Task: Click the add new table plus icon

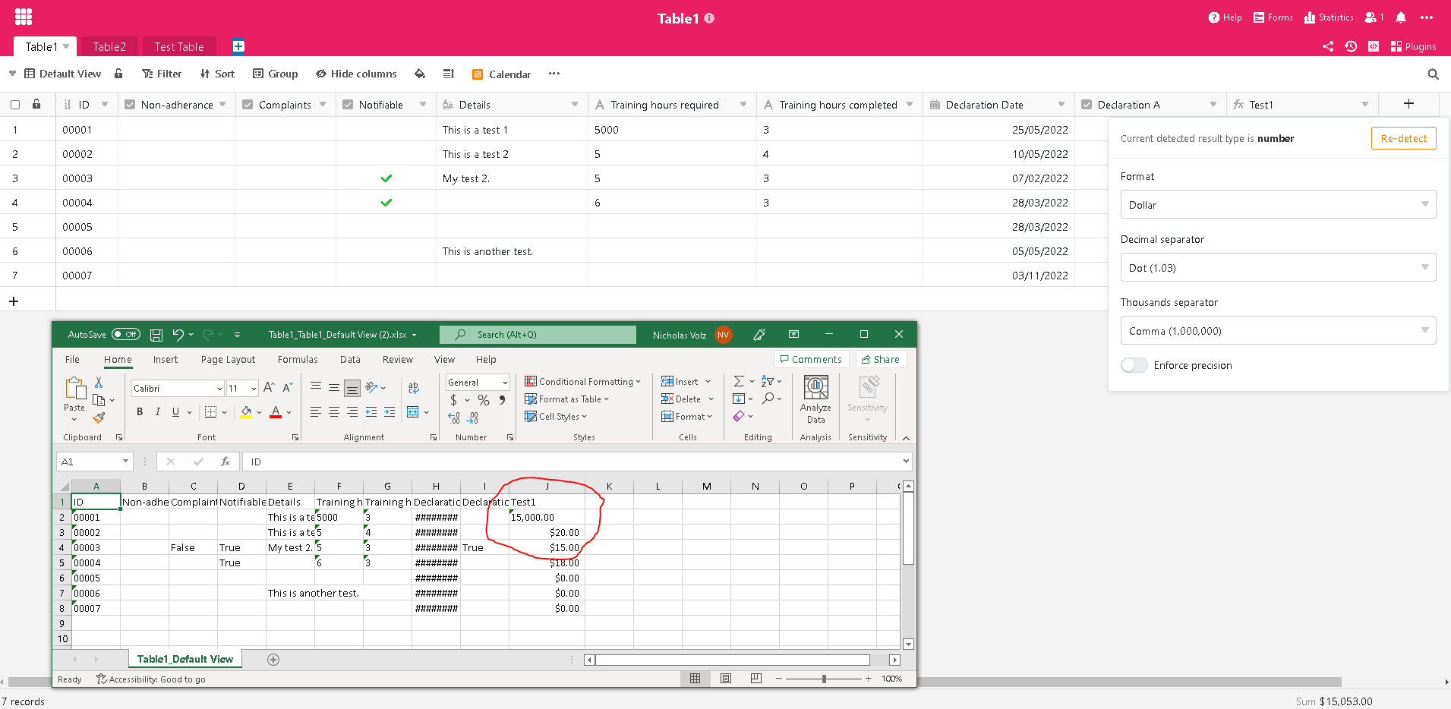Action: (x=238, y=46)
